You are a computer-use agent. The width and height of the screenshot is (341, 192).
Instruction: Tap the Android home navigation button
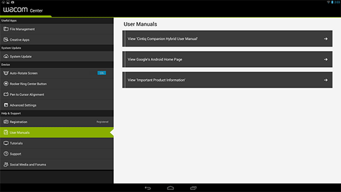click(170, 188)
